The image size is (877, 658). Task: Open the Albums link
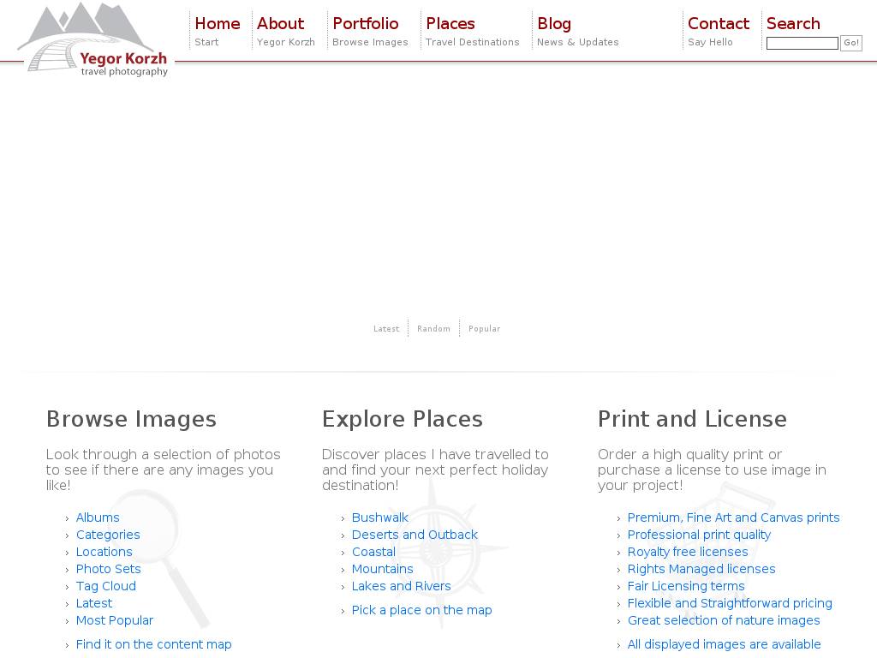point(98,517)
